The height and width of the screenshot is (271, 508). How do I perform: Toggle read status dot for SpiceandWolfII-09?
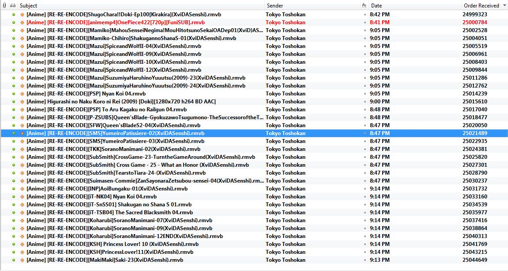[14, 54]
